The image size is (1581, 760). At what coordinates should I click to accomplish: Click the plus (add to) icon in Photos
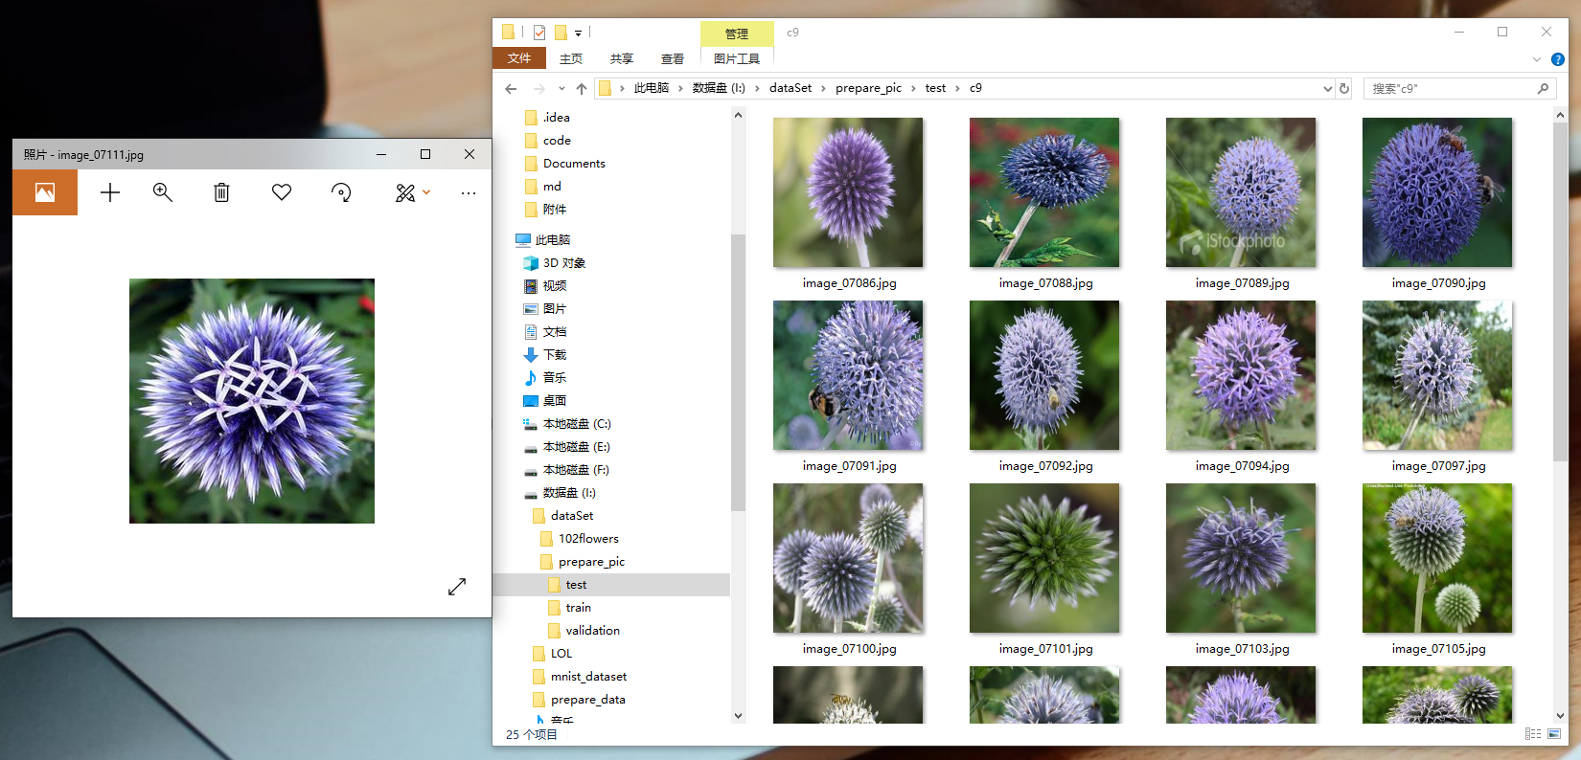click(110, 192)
